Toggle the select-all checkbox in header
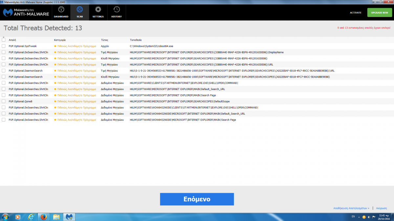394x221 pixels. [x=4, y=40]
